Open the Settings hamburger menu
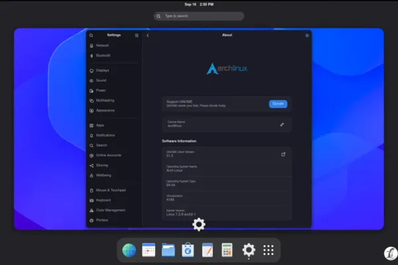The image size is (398, 265). pos(137,36)
